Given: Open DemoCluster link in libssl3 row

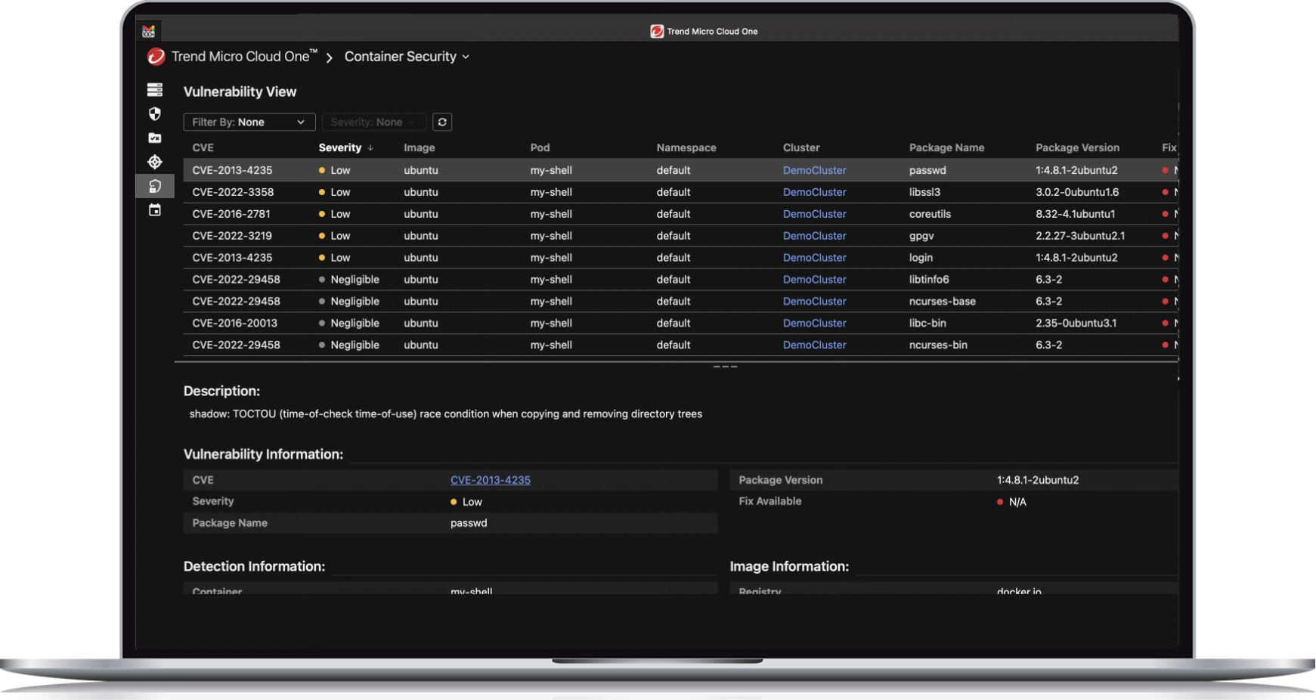Looking at the screenshot, I should click(814, 192).
